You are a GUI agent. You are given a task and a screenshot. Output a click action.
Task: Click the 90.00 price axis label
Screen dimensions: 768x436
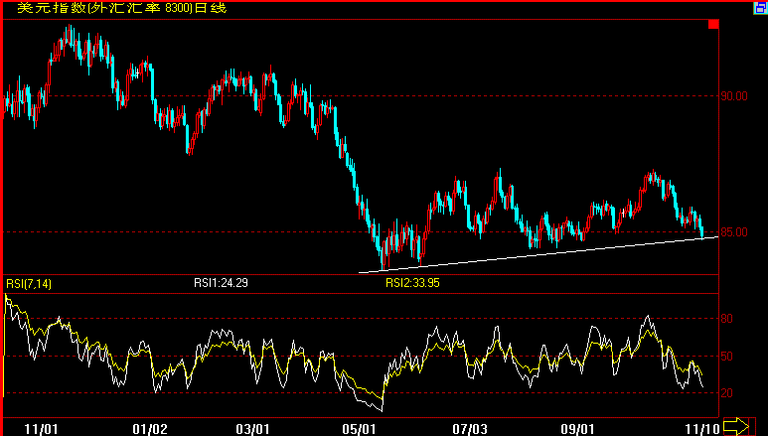click(733, 96)
